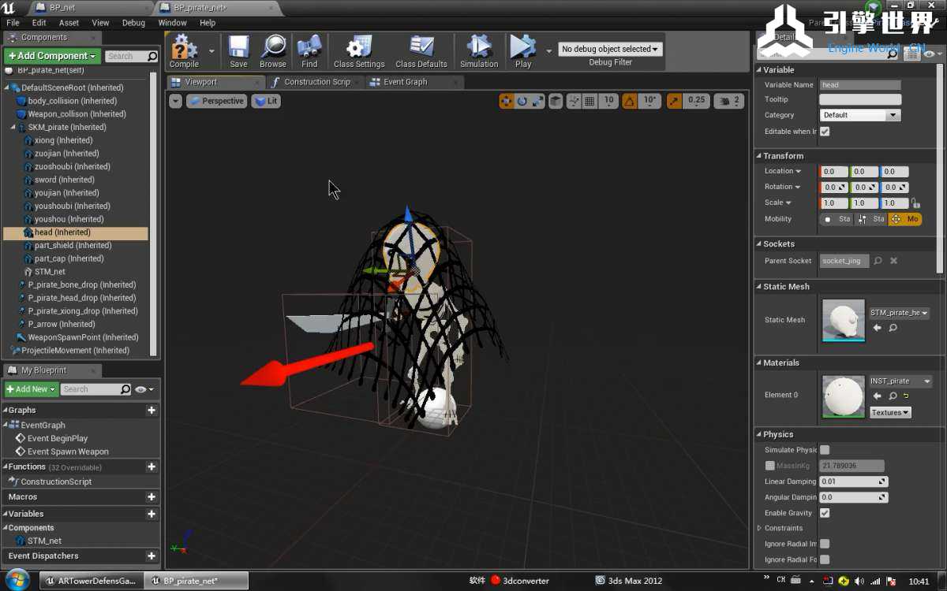Open the Window menu

pos(172,23)
